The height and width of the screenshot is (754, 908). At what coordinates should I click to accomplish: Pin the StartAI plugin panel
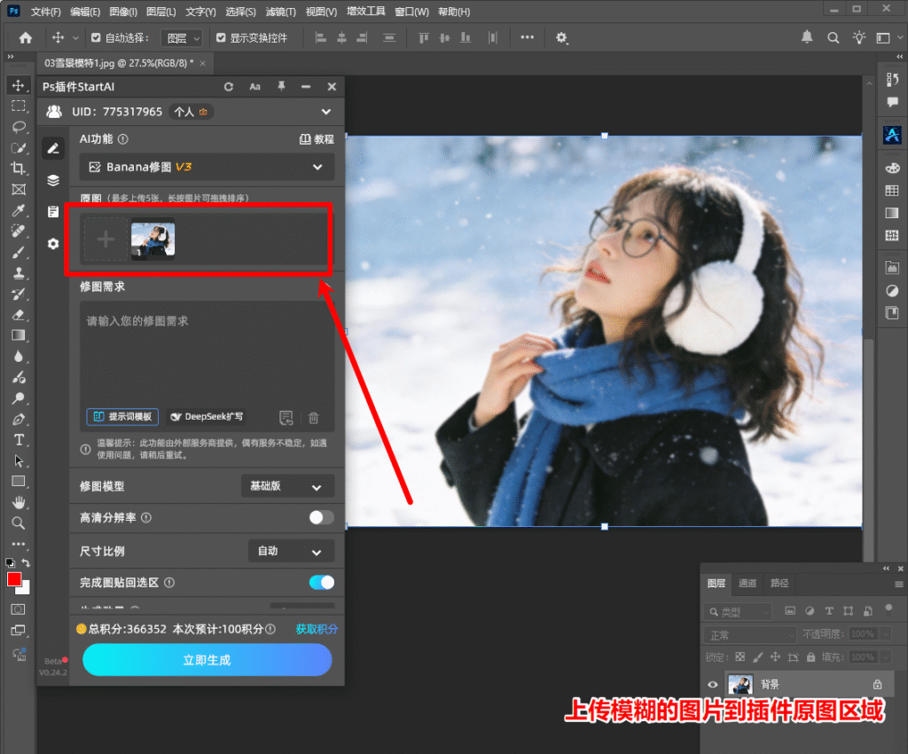coord(281,86)
